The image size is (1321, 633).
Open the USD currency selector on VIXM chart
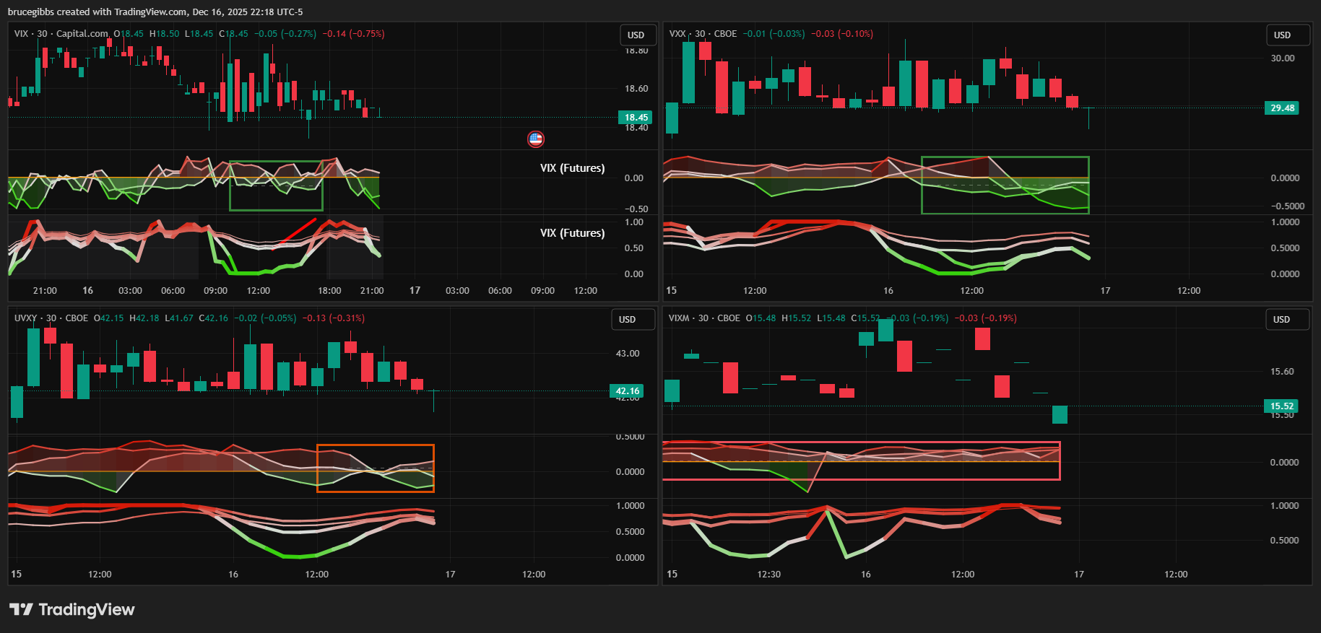(1281, 320)
